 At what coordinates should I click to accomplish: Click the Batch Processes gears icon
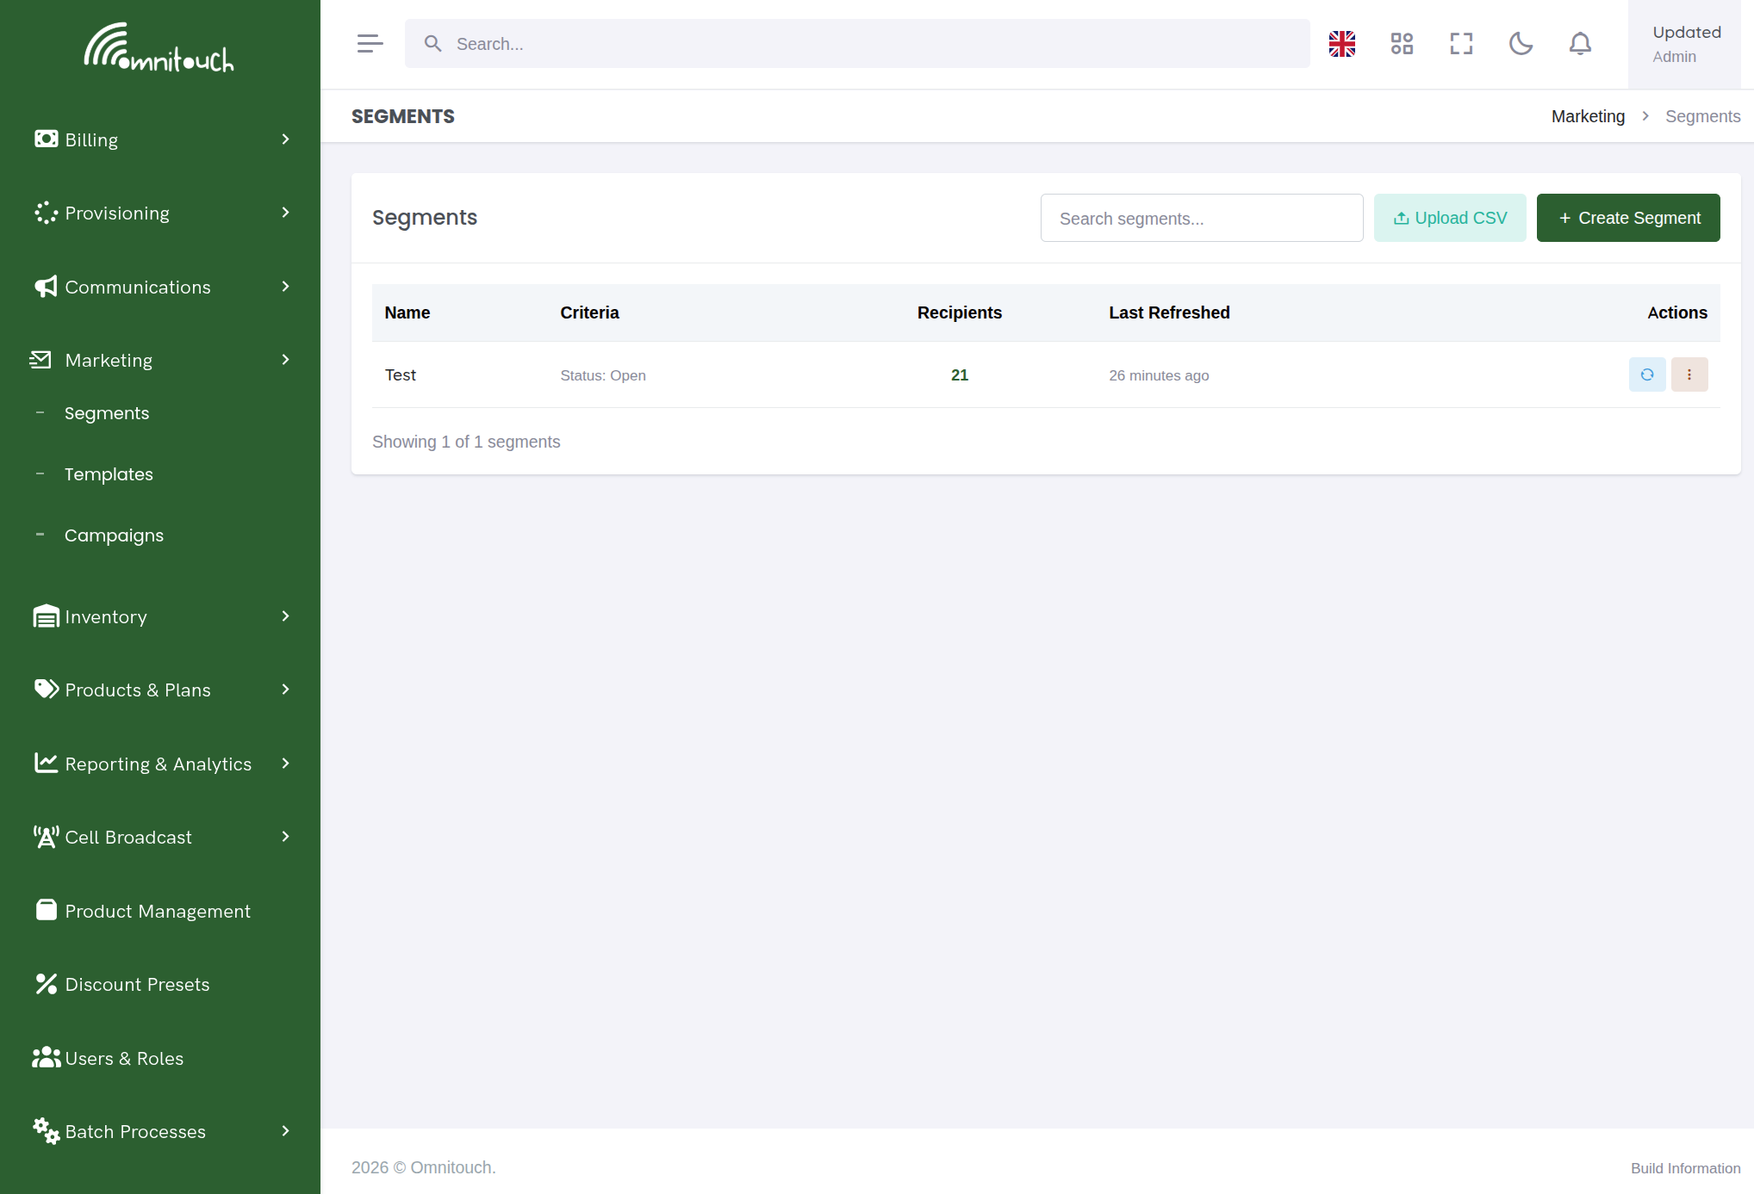click(x=46, y=1131)
